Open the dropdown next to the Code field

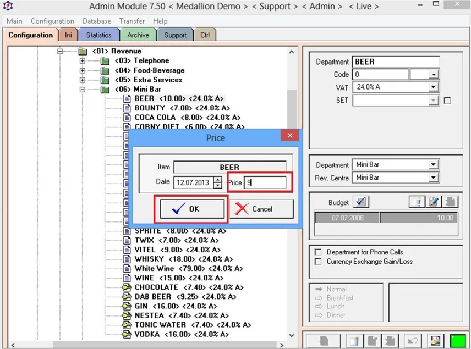[434, 74]
